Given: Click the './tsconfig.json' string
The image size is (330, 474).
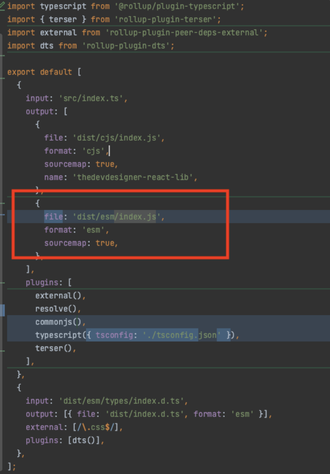Looking at the screenshot, I should coord(182,335).
